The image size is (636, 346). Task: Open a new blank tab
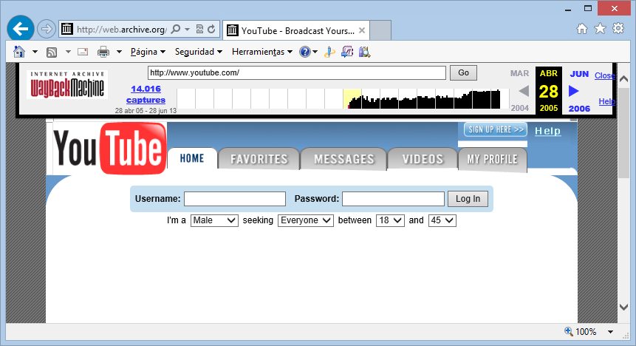pyautogui.click(x=380, y=30)
